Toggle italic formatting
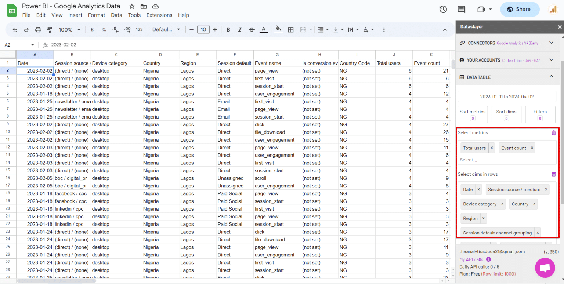Image resolution: width=564 pixels, height=284 pixels. tap(239, 29)
